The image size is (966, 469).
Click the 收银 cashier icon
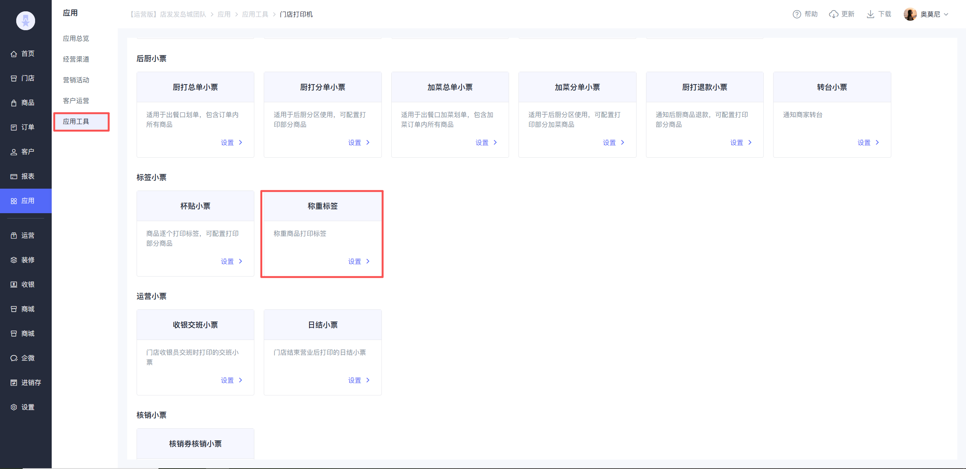pos(14,284)
